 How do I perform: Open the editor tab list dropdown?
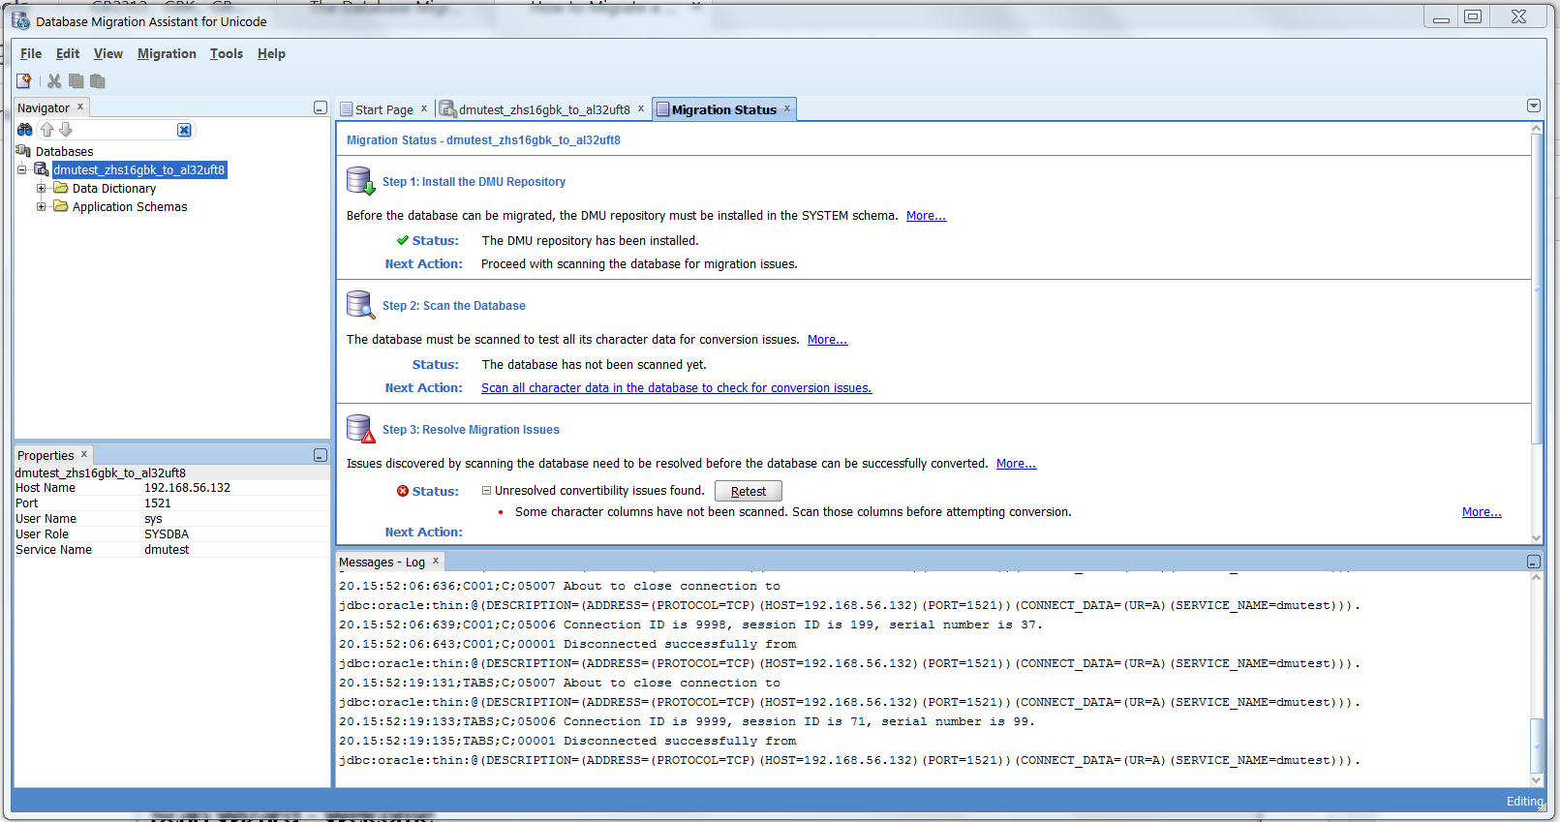1534,106
